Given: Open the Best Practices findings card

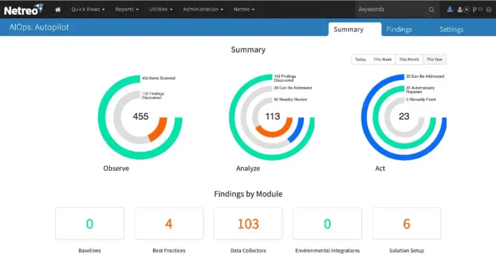Looking at the screenshot, I should click(x=169, y=224).
